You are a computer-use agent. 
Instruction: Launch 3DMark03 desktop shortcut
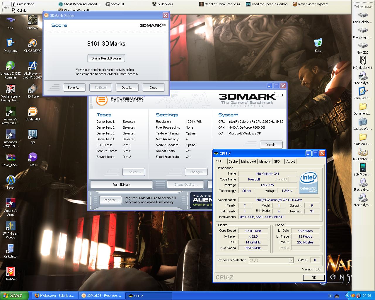coord(33,114)
